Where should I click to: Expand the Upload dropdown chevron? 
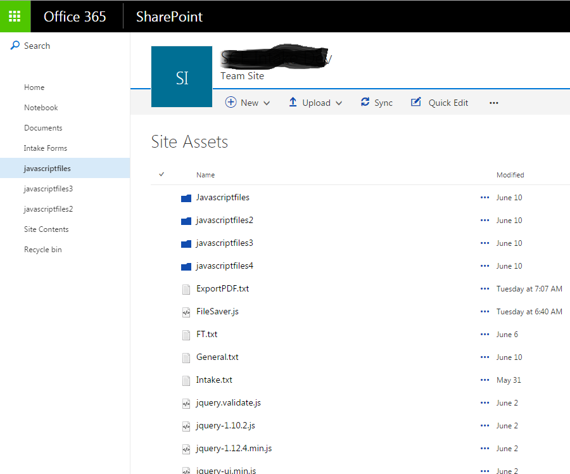(339, 102)
